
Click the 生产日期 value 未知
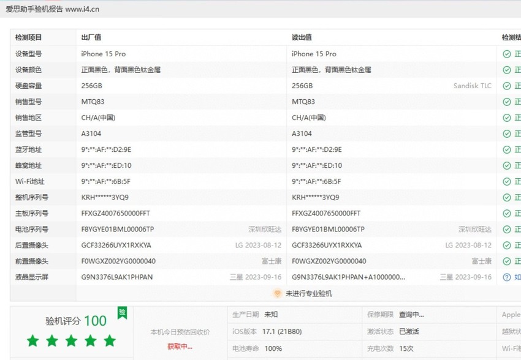point(271,314)
